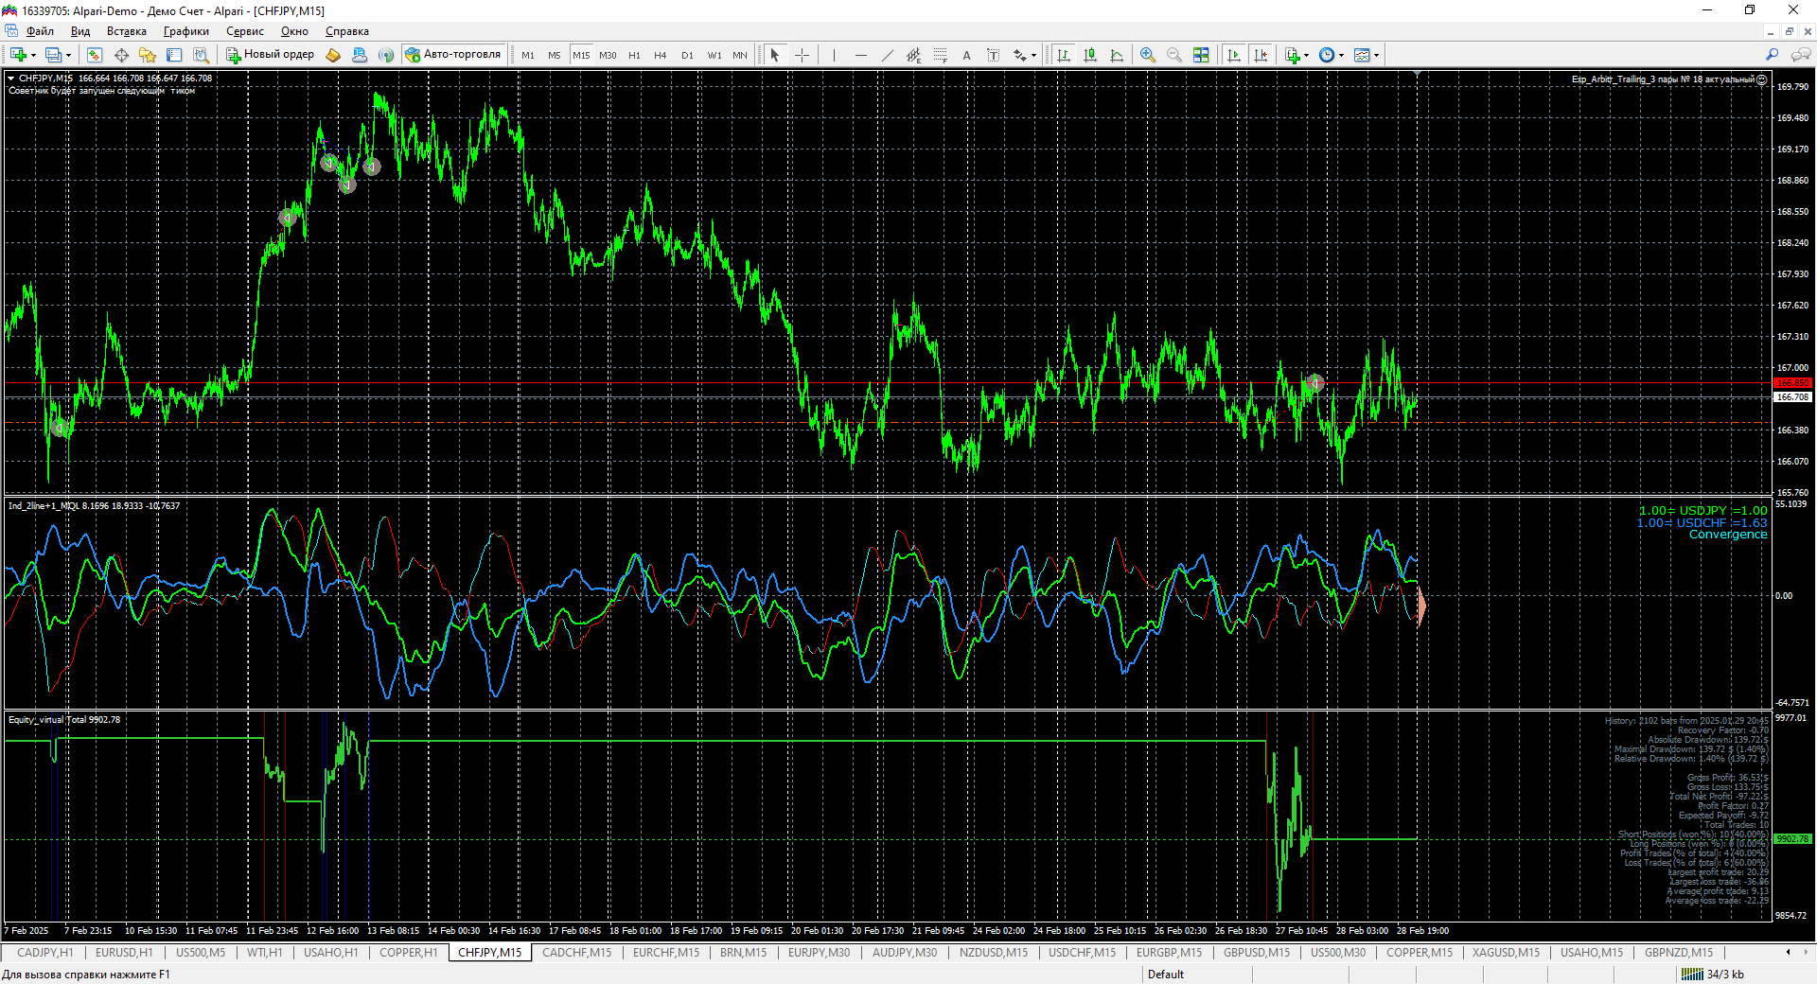Image resolution: width=1817 pixels, height=984 pixels.
Task: Select the Crosshair tool
Action: click(802, 55)
